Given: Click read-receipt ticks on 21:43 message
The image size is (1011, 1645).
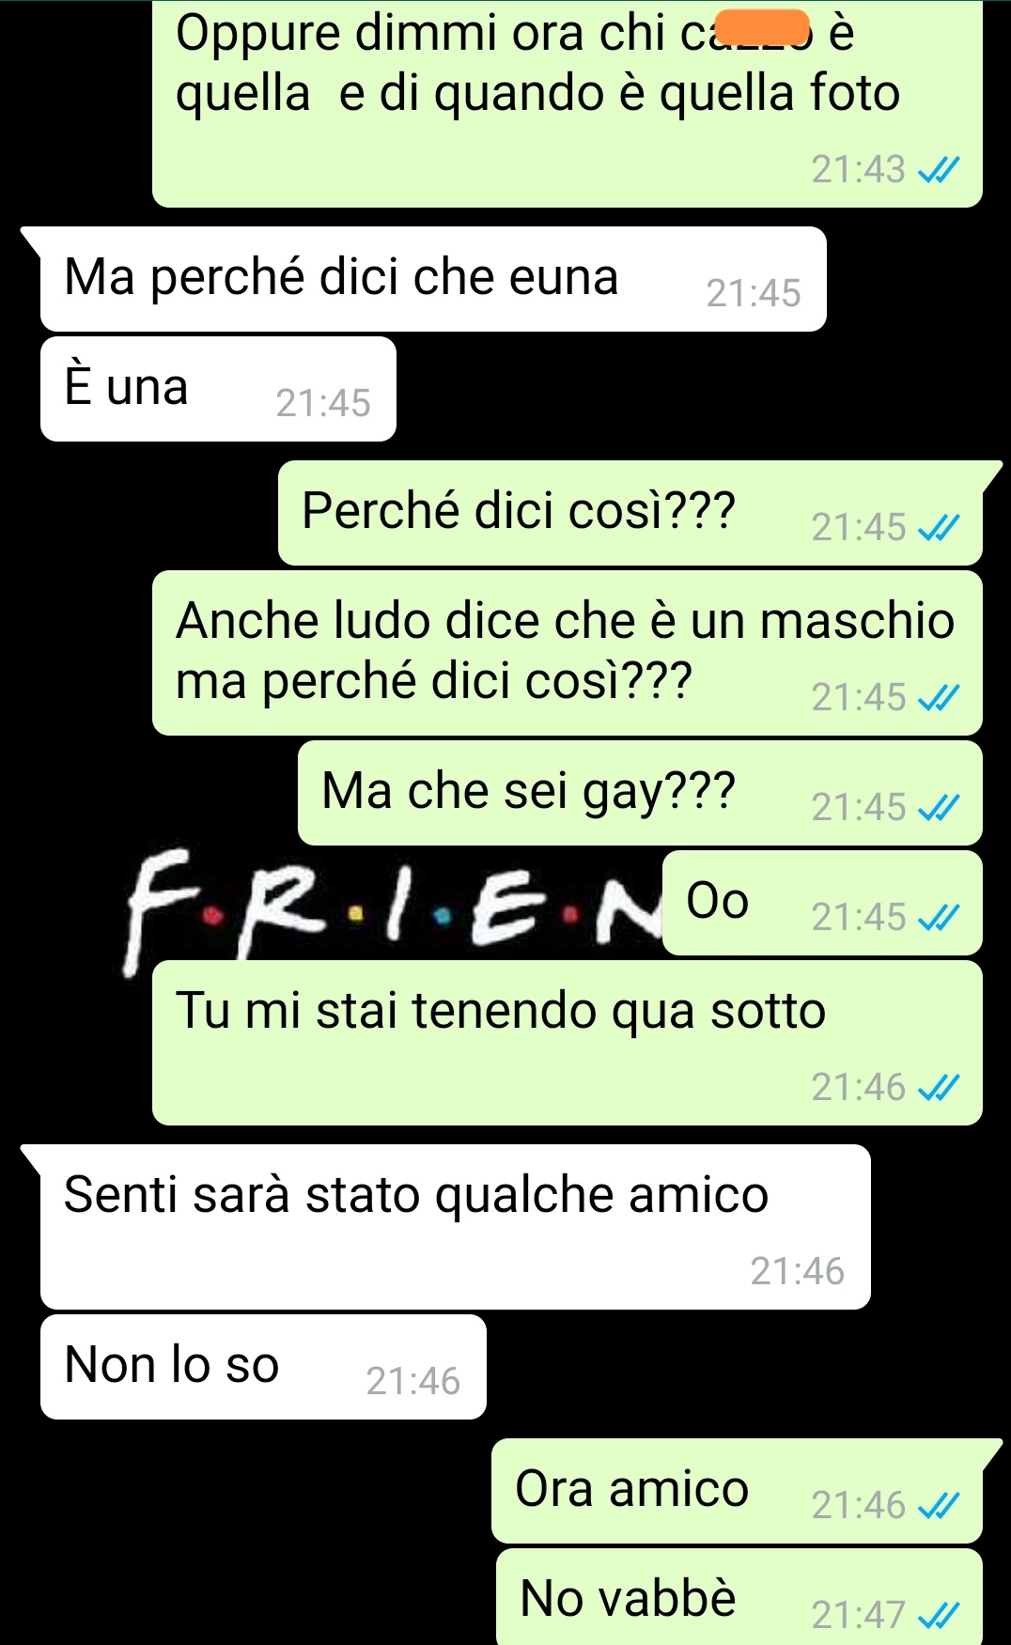Looking at the screenshot, I should coord(939,170).
